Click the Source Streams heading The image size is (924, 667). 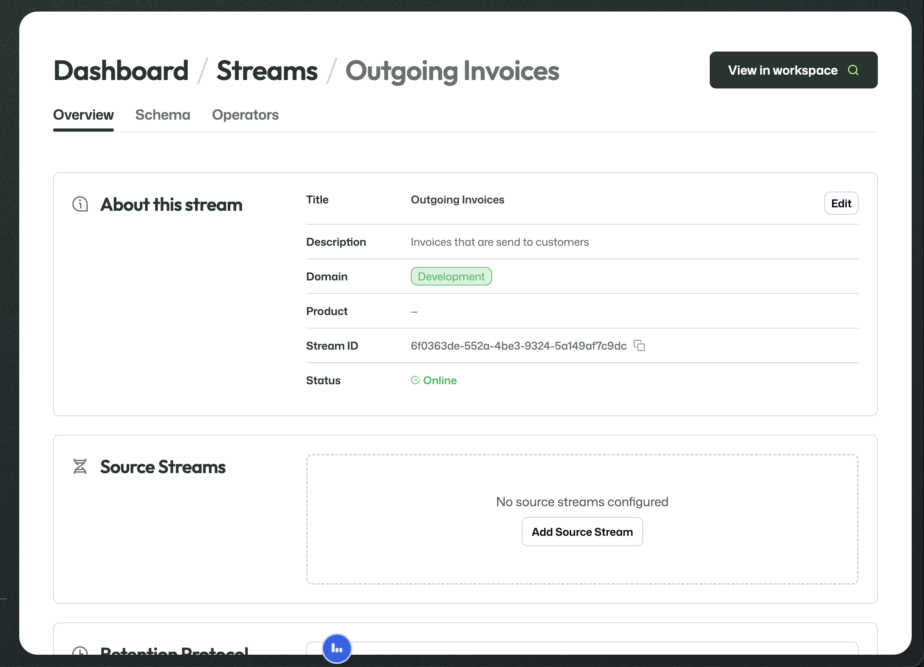pyautogui.click(x=163, y=467)
